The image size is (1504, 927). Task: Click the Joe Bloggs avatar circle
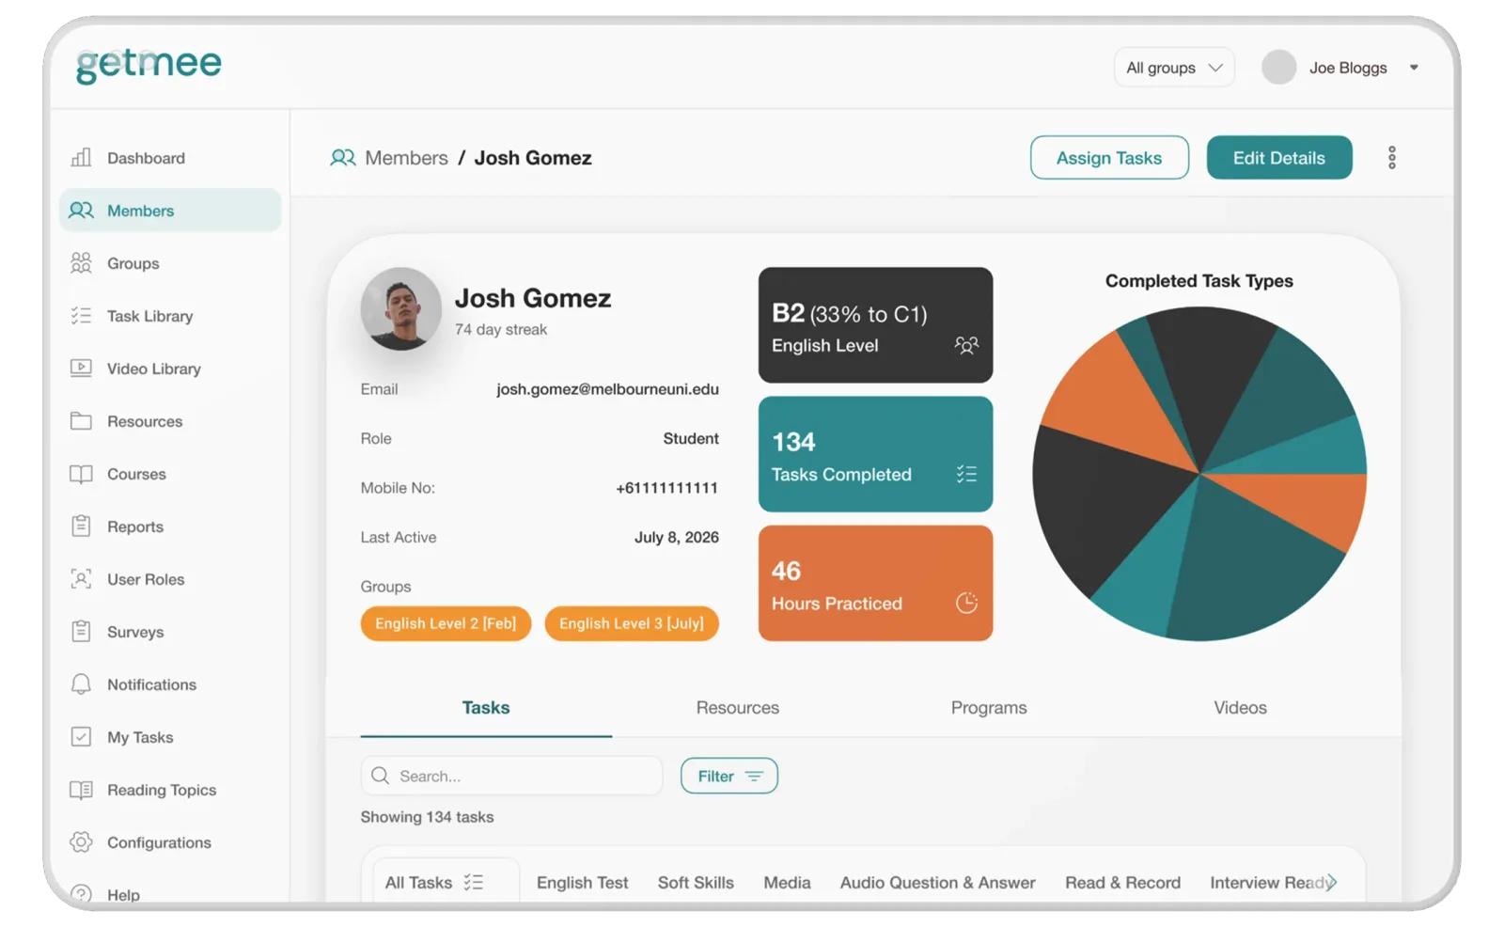[x=1279, y=67]
